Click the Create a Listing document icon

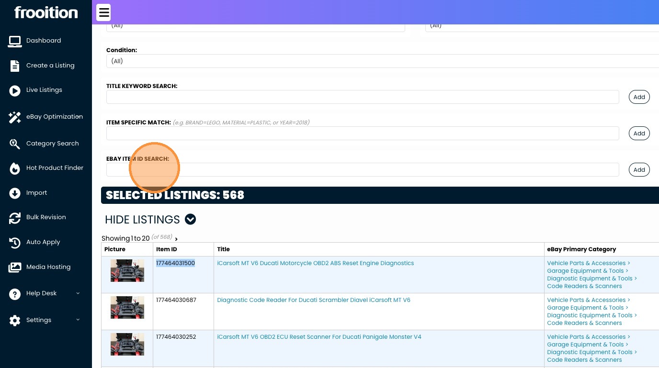click(15, 66)
